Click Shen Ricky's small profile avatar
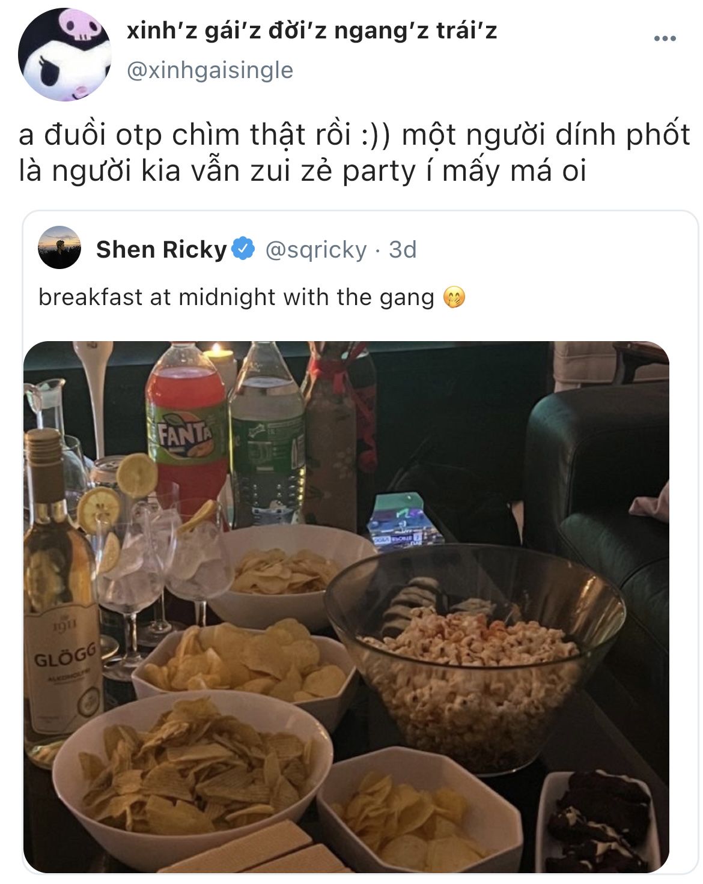The width and height of the screenshot is (703, 884). (59, 247)
